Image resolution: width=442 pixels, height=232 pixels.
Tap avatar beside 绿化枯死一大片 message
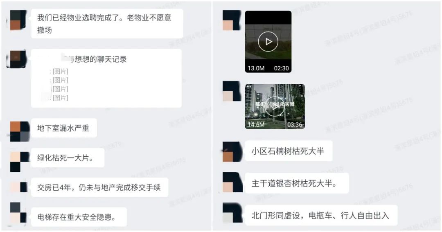(x=20, y=162)
